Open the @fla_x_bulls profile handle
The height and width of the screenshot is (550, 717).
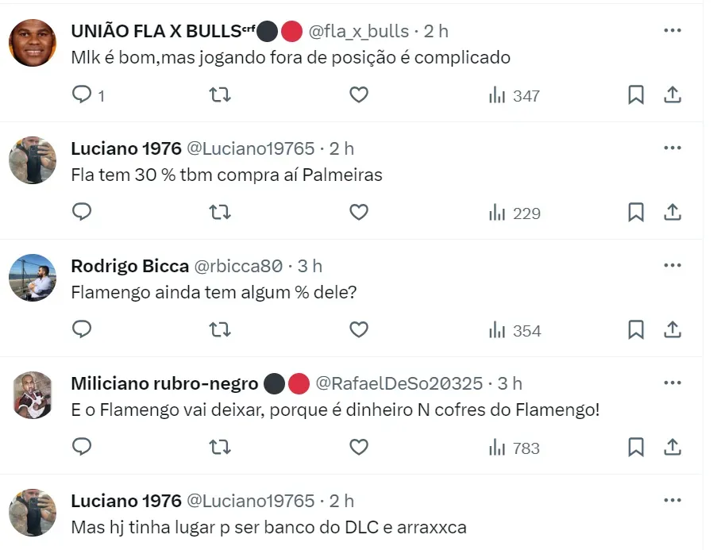click(358, 31)
